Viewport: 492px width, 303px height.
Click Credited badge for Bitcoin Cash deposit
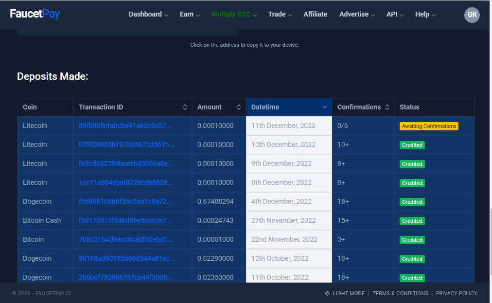(412, 221)
